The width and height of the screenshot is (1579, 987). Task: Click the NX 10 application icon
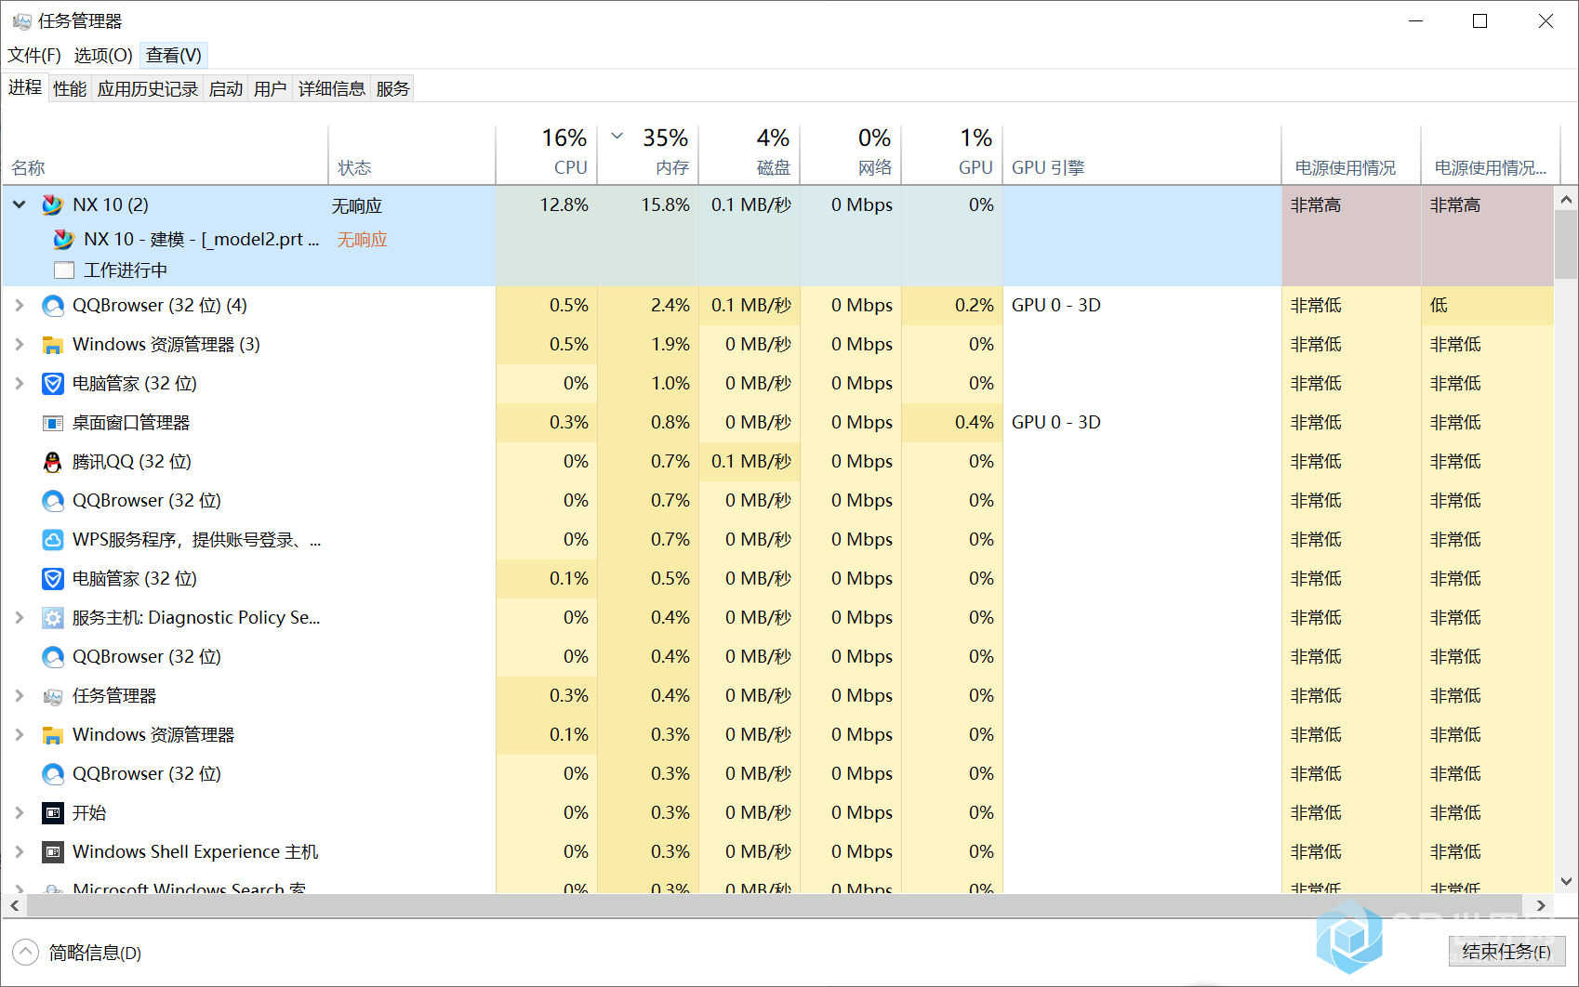pos(53,205)
